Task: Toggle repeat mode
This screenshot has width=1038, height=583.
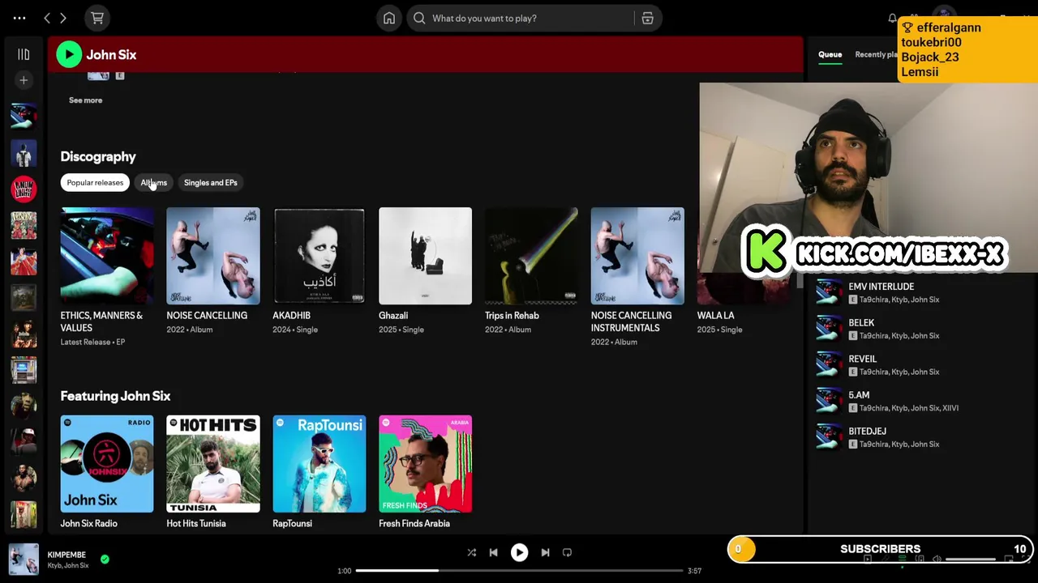Action: point(567,552)
